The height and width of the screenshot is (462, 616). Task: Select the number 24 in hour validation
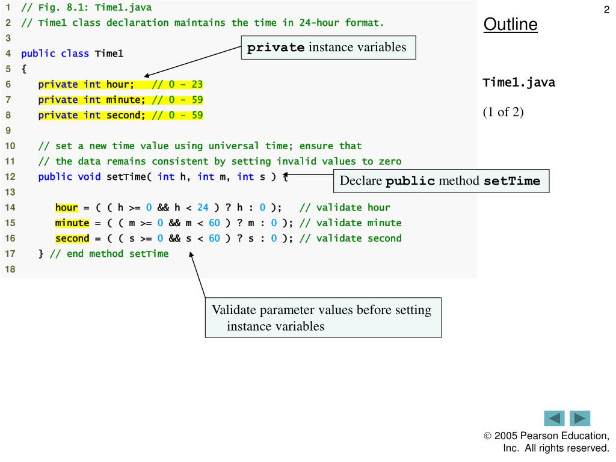pos(203,208)
